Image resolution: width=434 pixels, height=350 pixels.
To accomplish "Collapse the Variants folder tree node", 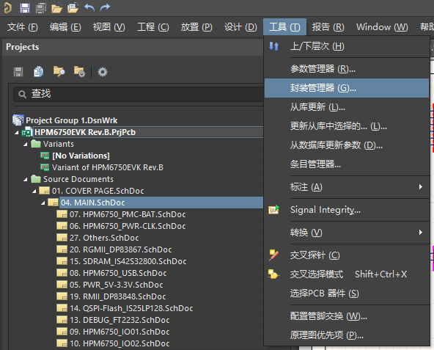I will click(x=26, y=145).
